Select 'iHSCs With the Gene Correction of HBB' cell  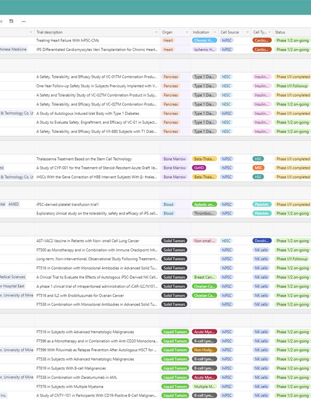point(97,177)
